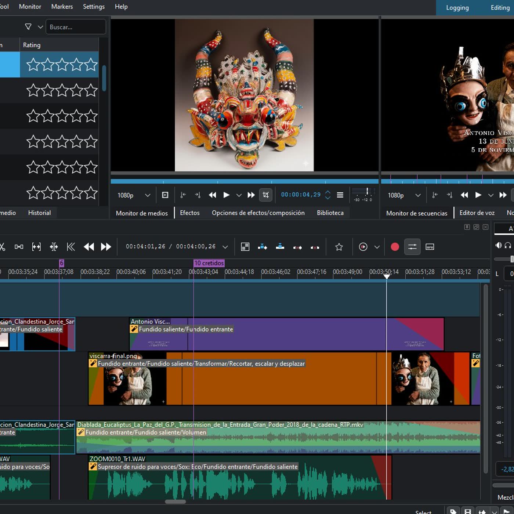Fast forward the timeline playback
514x514 pixels.
(x=106, y=247)
